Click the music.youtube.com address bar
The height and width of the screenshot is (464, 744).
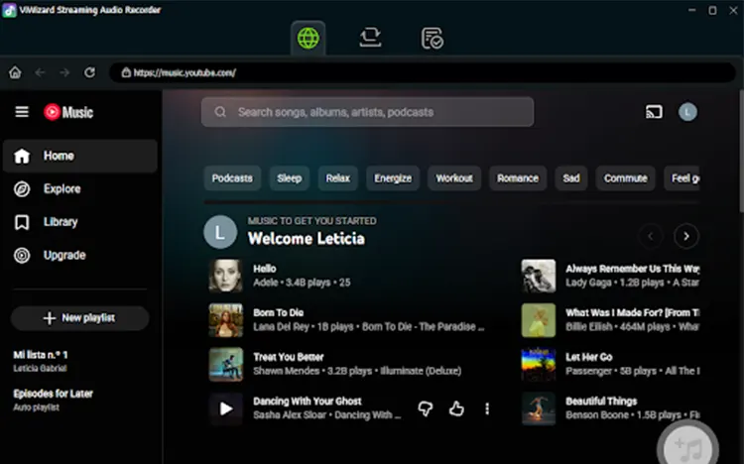(x=423, y=72)
